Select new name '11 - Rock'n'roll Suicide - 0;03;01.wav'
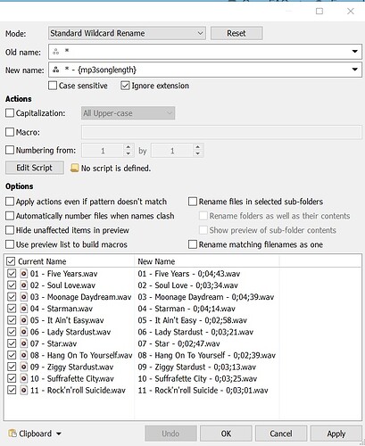365x446 pixels. (x=203, y=390)
